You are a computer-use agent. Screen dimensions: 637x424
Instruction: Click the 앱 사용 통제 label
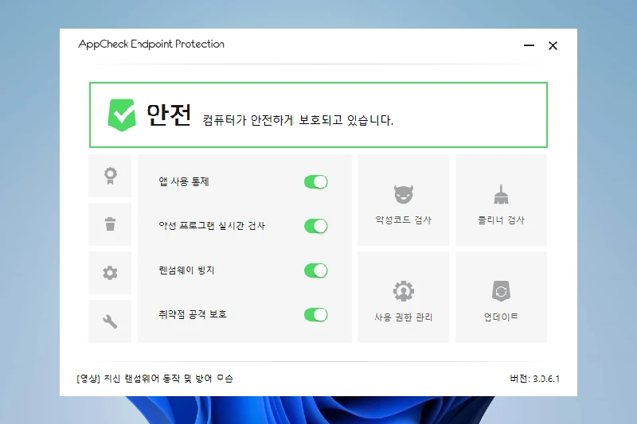(x=184, y=181)
